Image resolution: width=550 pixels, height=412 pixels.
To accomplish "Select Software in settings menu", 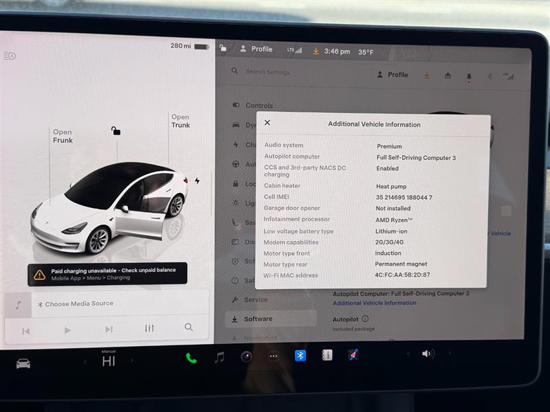I will point(271,319).
